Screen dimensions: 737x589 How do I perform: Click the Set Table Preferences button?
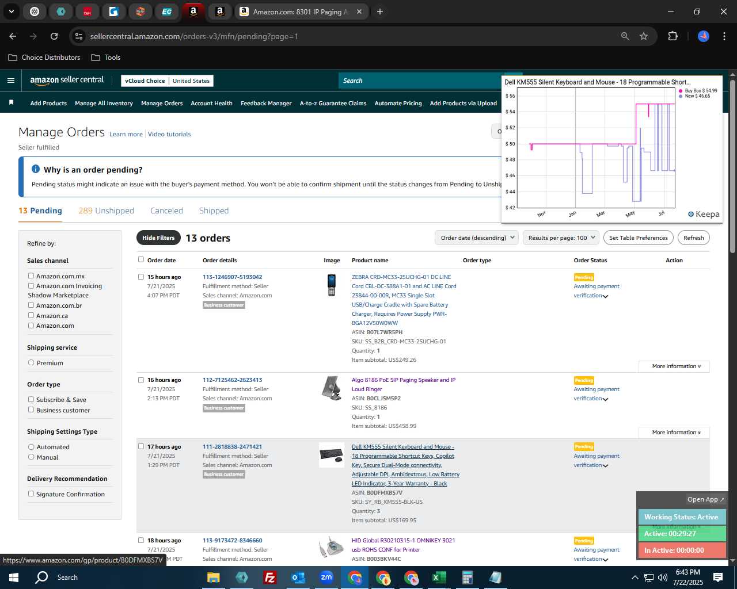pos(639,238)
